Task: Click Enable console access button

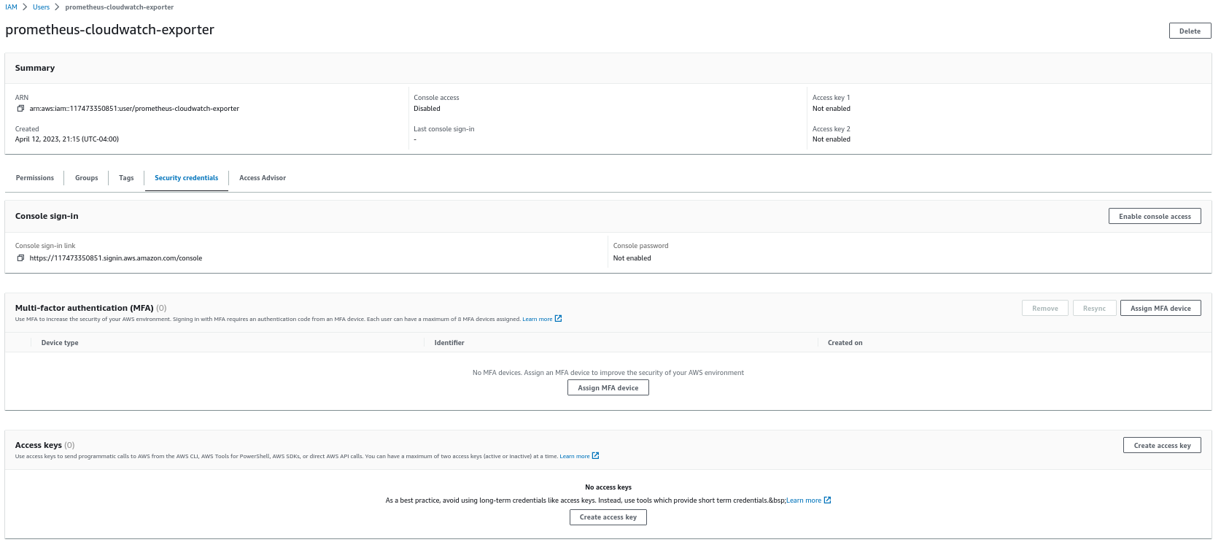Action: (x=1155, y=217)
